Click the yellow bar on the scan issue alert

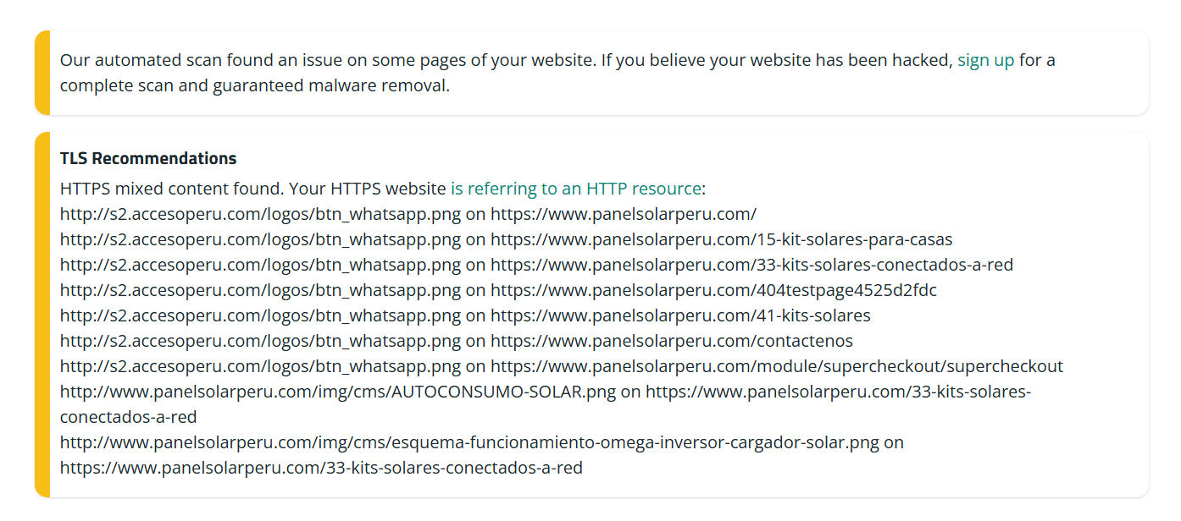pyautogui.click(x=42, y=73)
